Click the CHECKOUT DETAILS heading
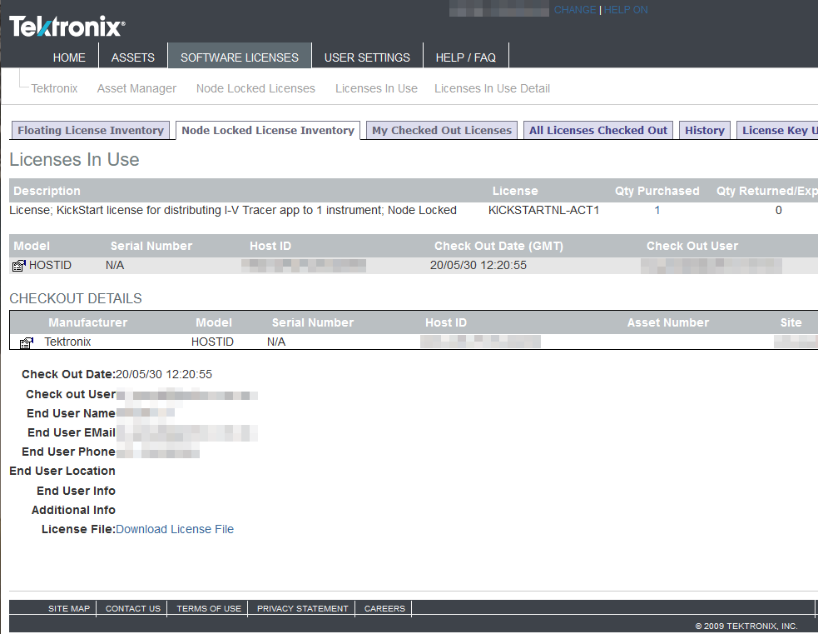Viewport: 818px width, 634px height. [x=76, y=298]
